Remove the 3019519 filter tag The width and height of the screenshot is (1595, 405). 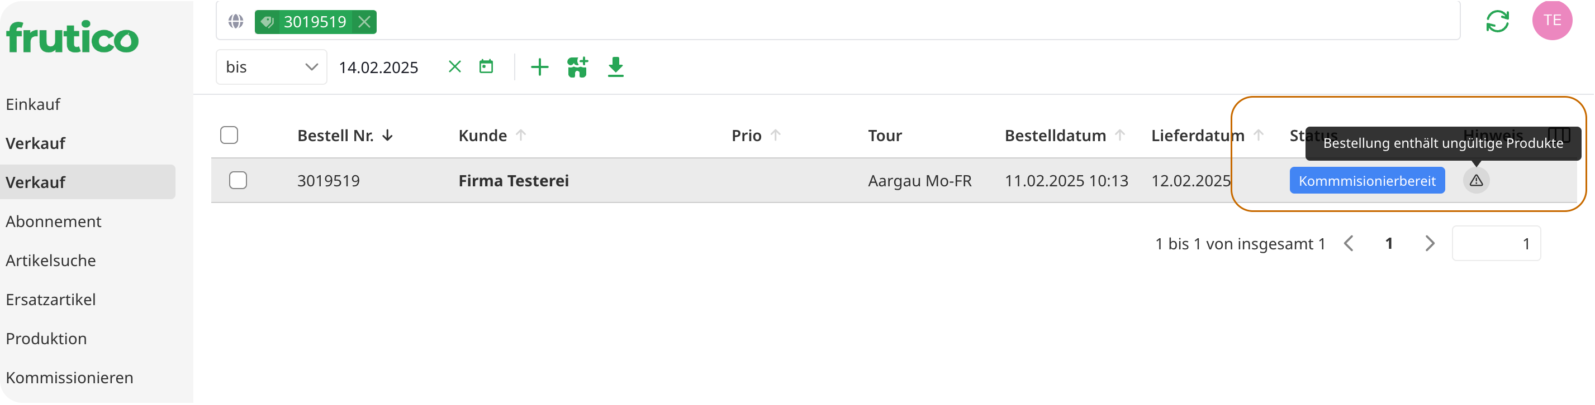[365, 22]
